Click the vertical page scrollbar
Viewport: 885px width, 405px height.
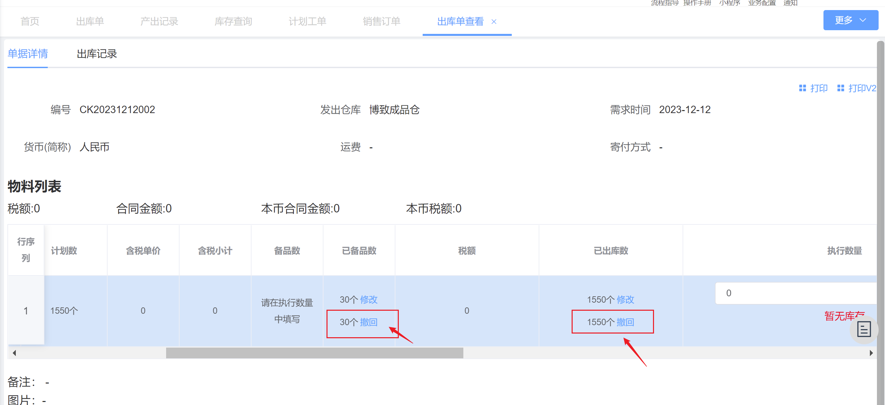(881, 223)
